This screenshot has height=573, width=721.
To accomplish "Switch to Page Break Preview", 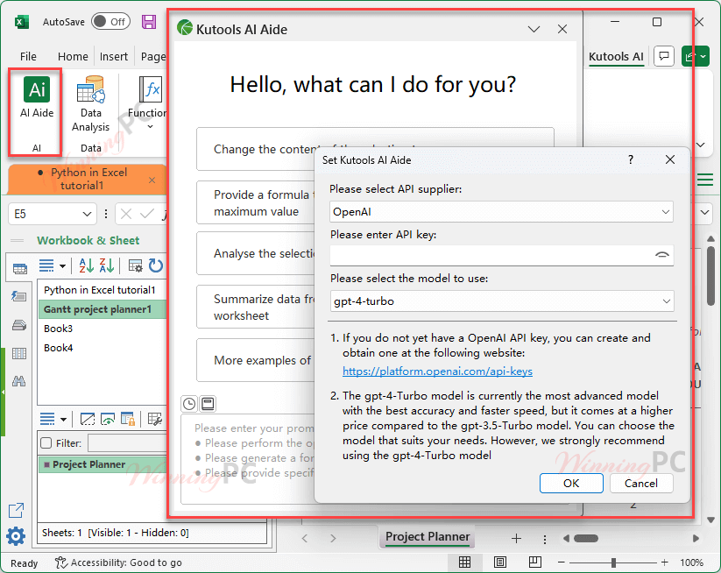I will point(534,562).
